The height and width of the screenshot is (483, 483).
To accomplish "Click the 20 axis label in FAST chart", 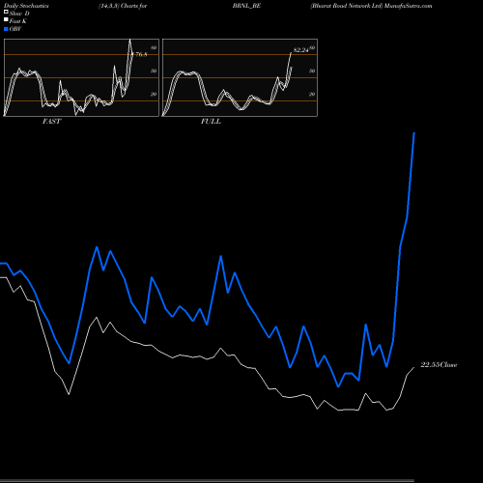I will click(x=154, y=94).
